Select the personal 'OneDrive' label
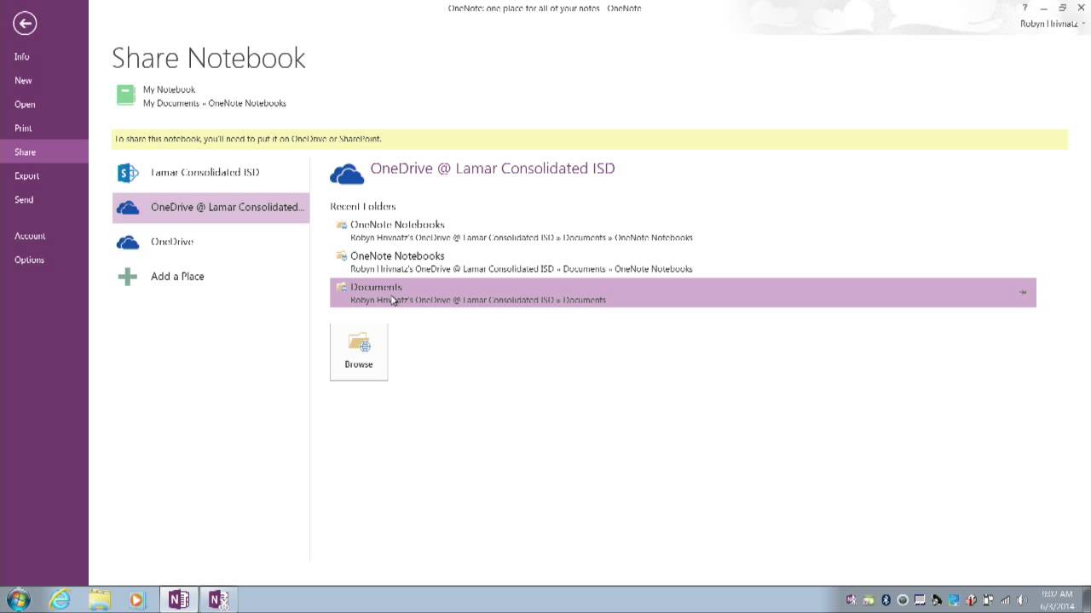 pyautogui.click(x=172, y=242)
